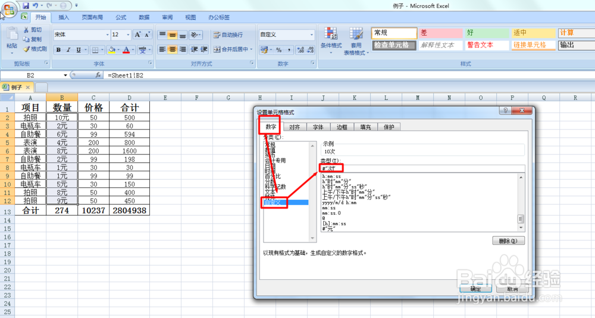The image size is (595, 318).
Task: Confirm dialog with 确定 button
Action: point(475,289)
